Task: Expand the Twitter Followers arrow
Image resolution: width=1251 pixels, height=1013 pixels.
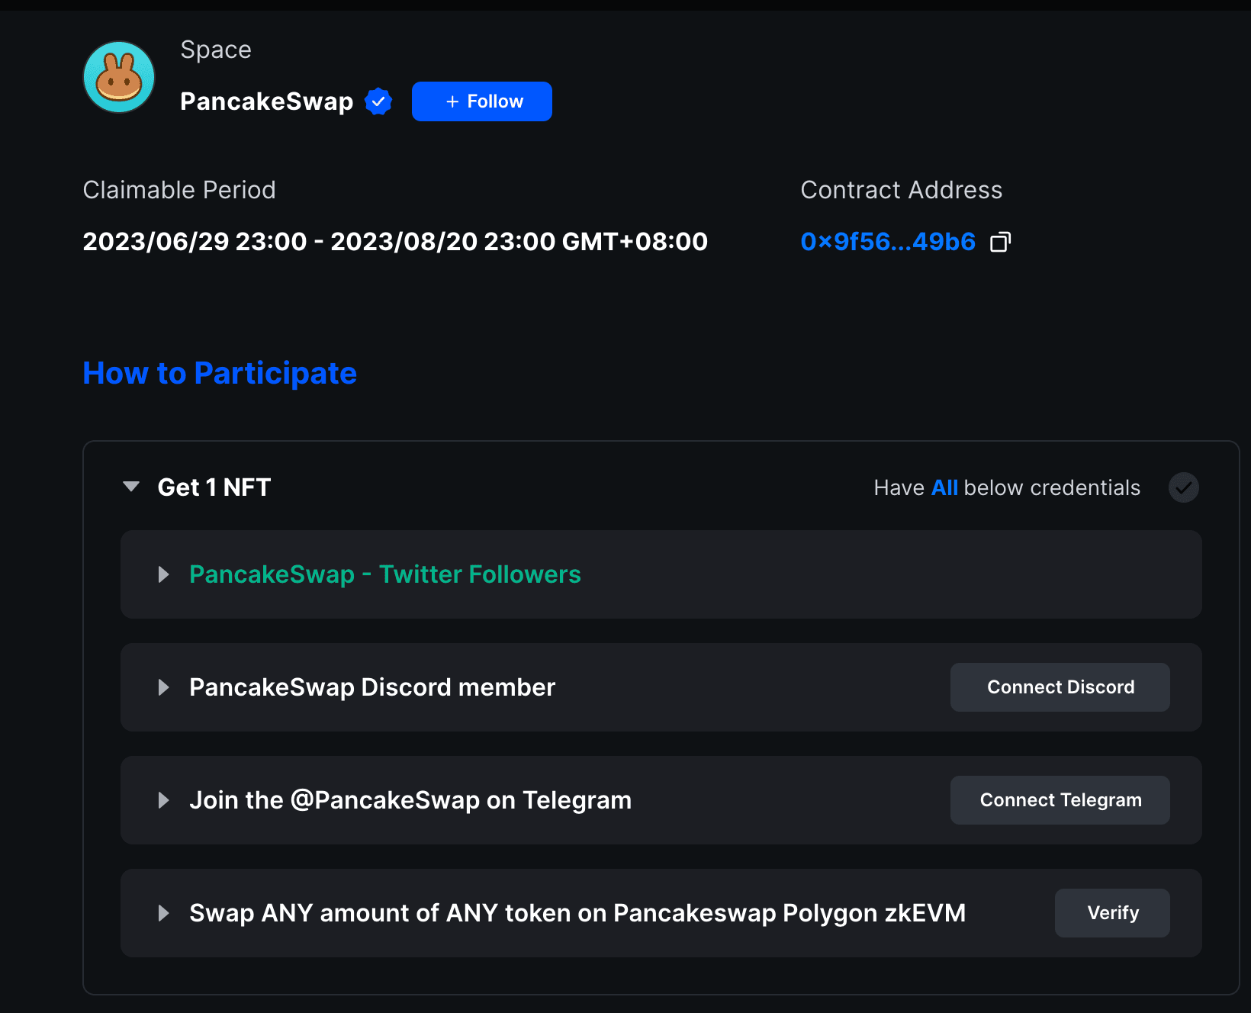Action: coord(163,574)
